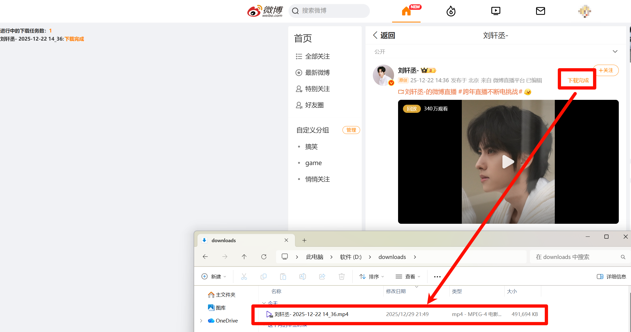Open Weibo hot topics flame icon
This screenshot has height=332, width=631.
[451, 11]
